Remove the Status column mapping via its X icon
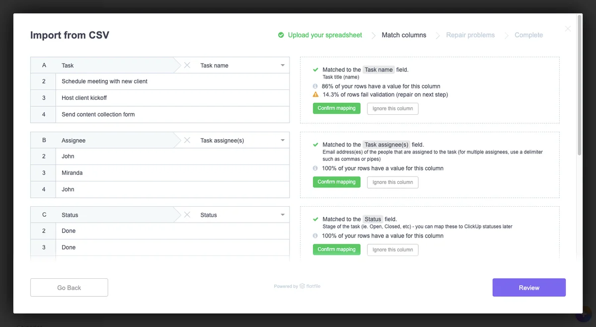The width and height of the screenshot is (596, 327). click(x=187, y=215)
